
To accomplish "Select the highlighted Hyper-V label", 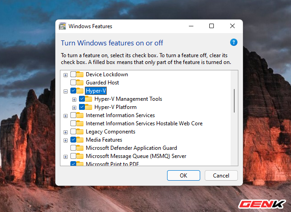I will [x=96, y=91].
